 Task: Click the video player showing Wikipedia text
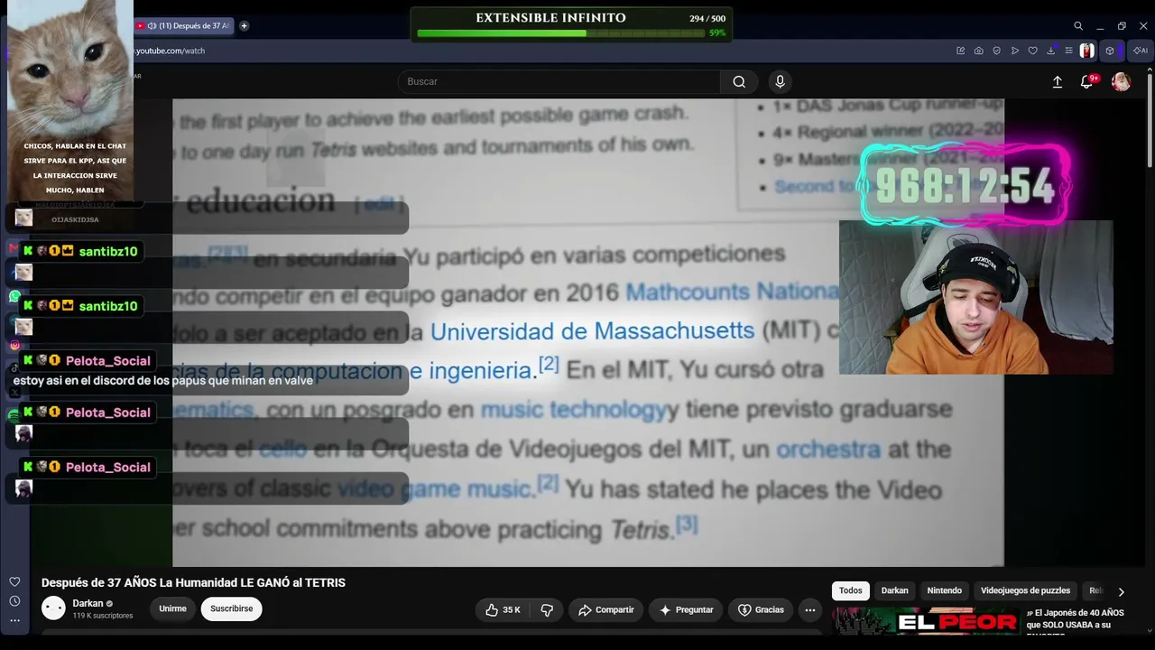pyautogui.click(x=588, y=332)
